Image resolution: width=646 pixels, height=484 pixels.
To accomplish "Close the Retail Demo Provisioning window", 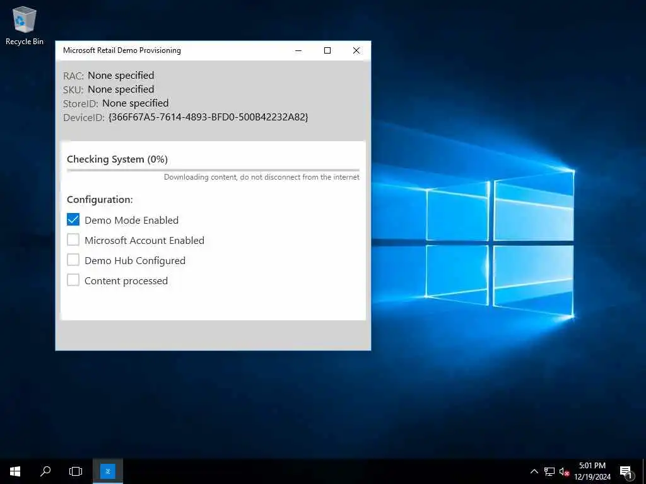I will click(x=356, y=50).
